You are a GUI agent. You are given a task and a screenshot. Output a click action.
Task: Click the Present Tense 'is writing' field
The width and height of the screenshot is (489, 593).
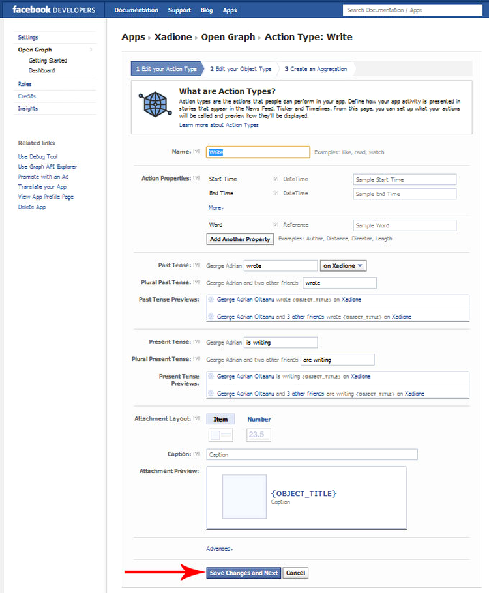click(x=281, y=342)
